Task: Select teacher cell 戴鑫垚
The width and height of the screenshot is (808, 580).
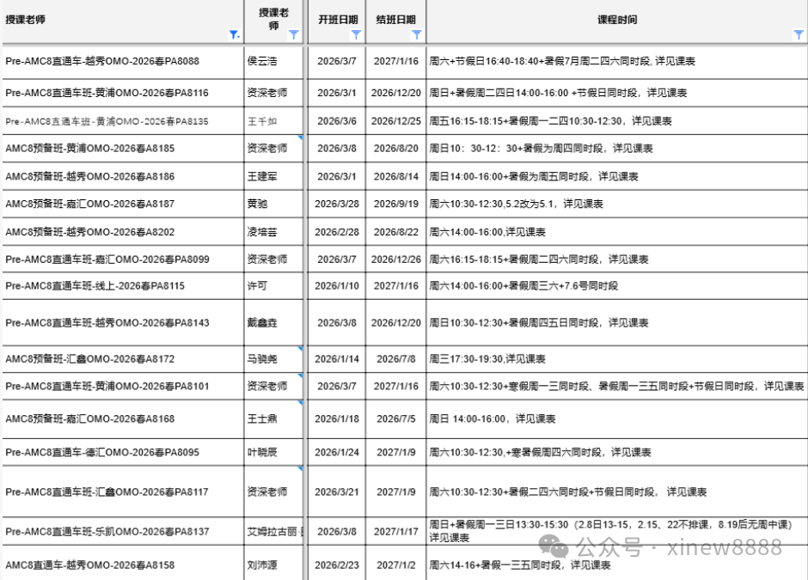Action: click(x=263, y=323)
